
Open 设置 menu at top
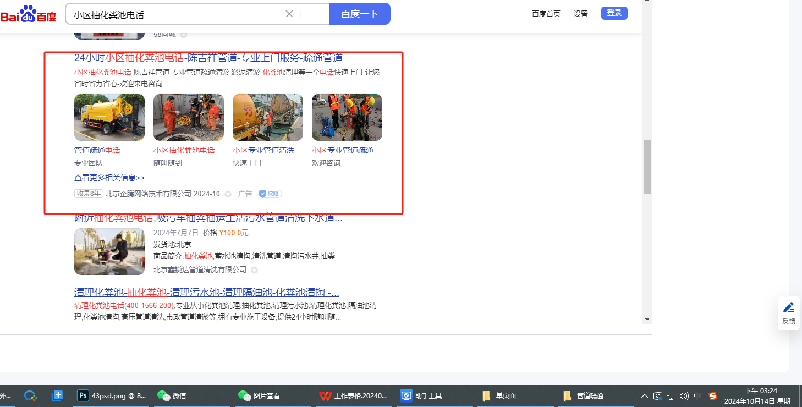click(581, 14)
